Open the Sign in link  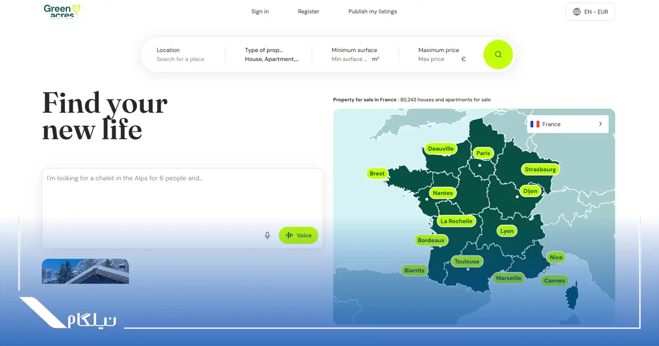point(260,12)
